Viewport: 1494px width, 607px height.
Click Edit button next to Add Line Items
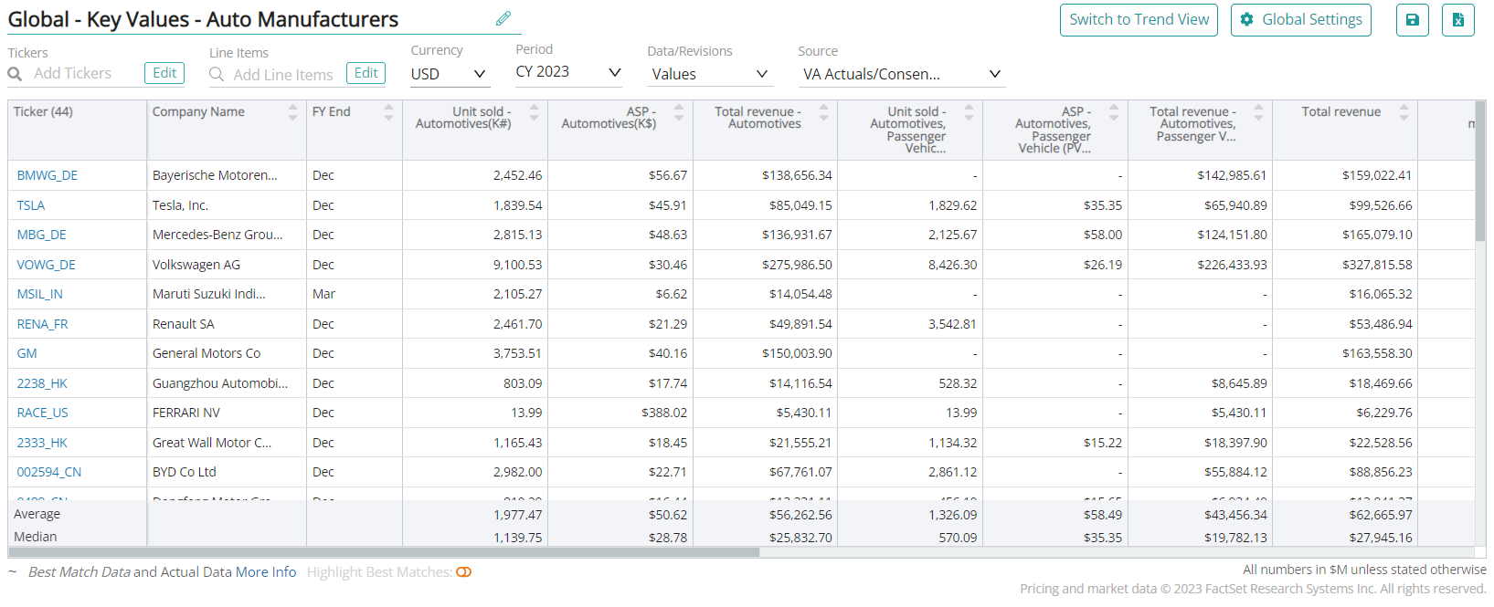point(366,73)
